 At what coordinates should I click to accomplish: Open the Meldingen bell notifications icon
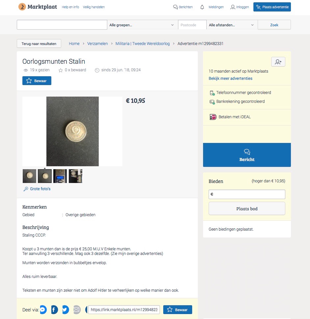(202, 7)
